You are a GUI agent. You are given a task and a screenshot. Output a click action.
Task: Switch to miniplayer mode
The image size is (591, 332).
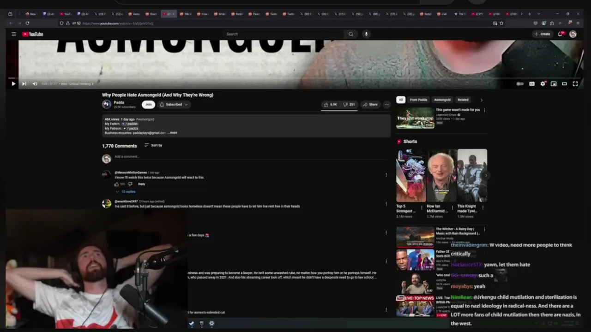(554, 84)
